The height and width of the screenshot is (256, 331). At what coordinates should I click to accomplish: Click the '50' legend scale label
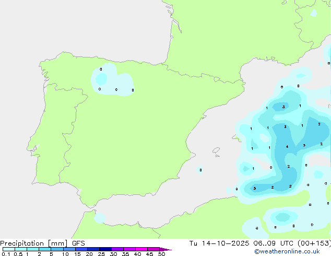click(x=161, y=254)
